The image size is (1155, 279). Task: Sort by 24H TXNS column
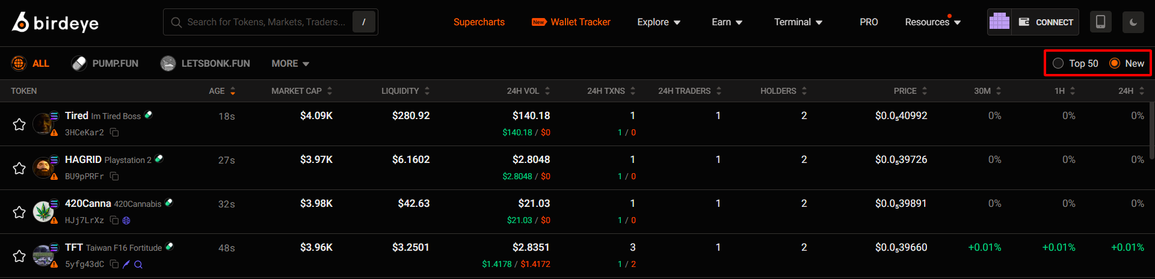pyautogui.click(x=611, y=91)
